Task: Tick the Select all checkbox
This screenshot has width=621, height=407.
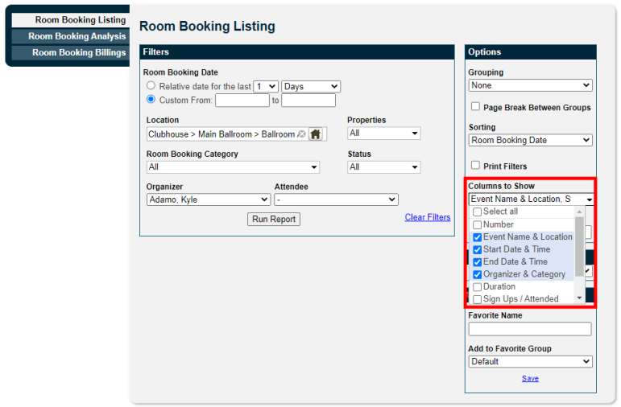Action: (x=478, y=212)
